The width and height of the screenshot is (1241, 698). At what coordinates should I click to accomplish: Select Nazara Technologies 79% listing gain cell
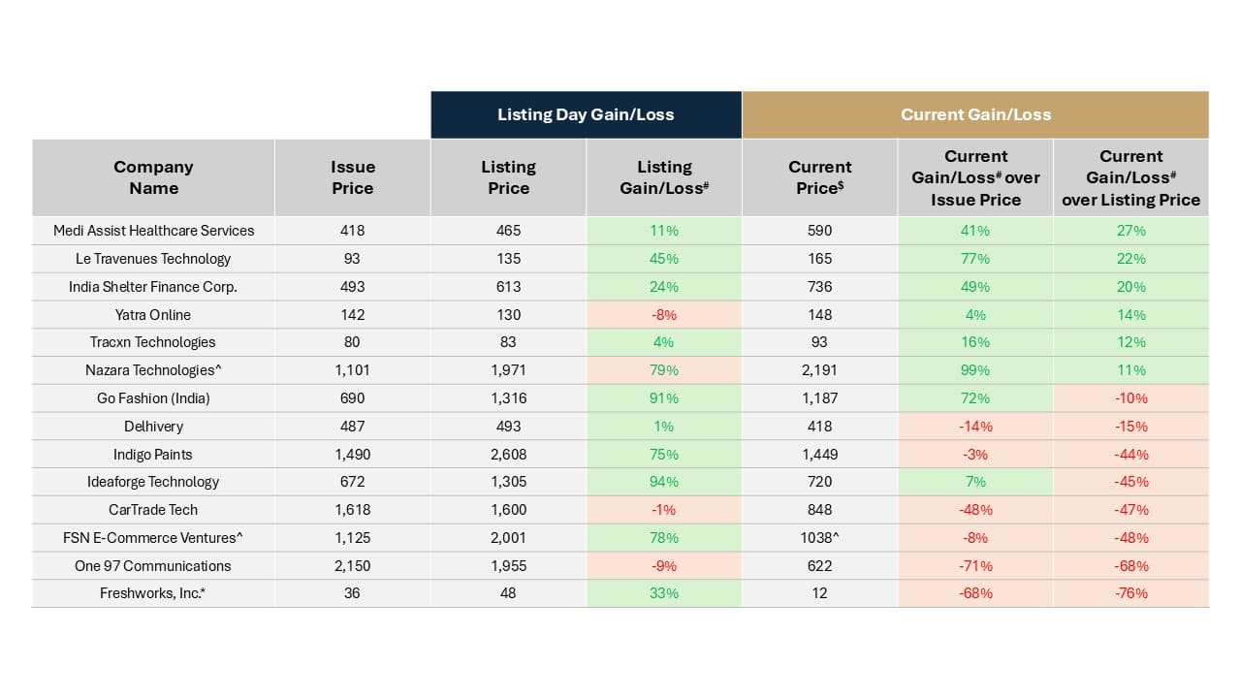pyautogui.click(x=664, y=370)
